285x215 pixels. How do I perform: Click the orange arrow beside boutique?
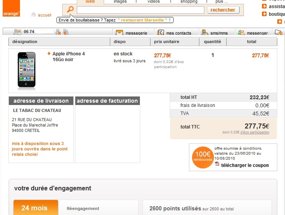[x=264, y=14]
